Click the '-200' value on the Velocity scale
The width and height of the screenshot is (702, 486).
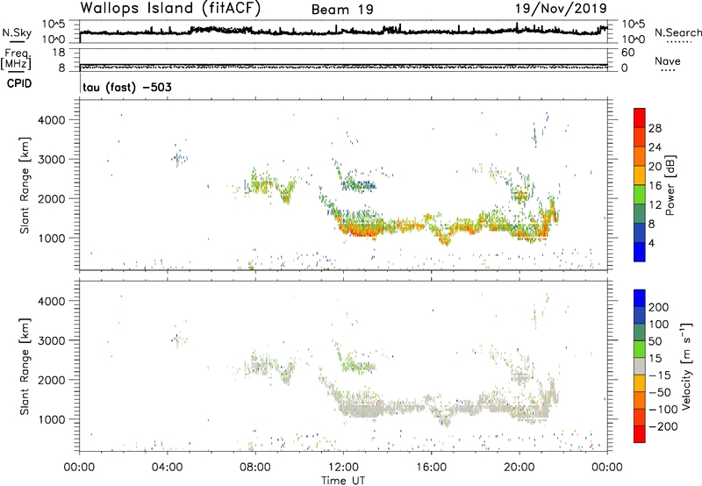[x=663, y=426]
